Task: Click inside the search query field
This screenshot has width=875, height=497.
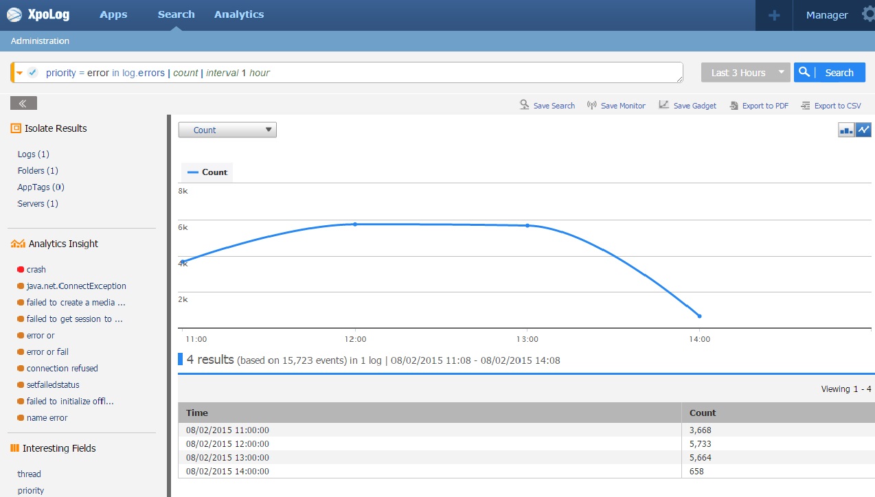Action: tap(412, 73)
